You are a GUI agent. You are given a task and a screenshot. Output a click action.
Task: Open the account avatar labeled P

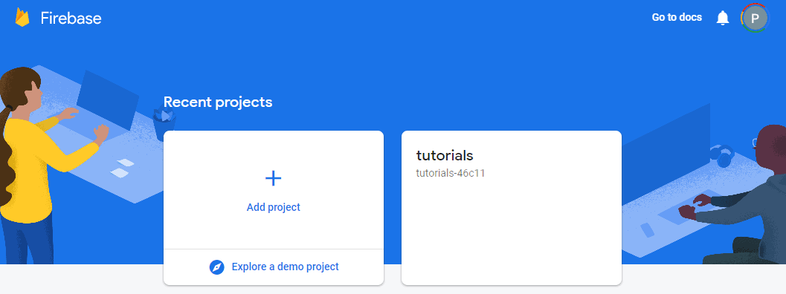755,18
